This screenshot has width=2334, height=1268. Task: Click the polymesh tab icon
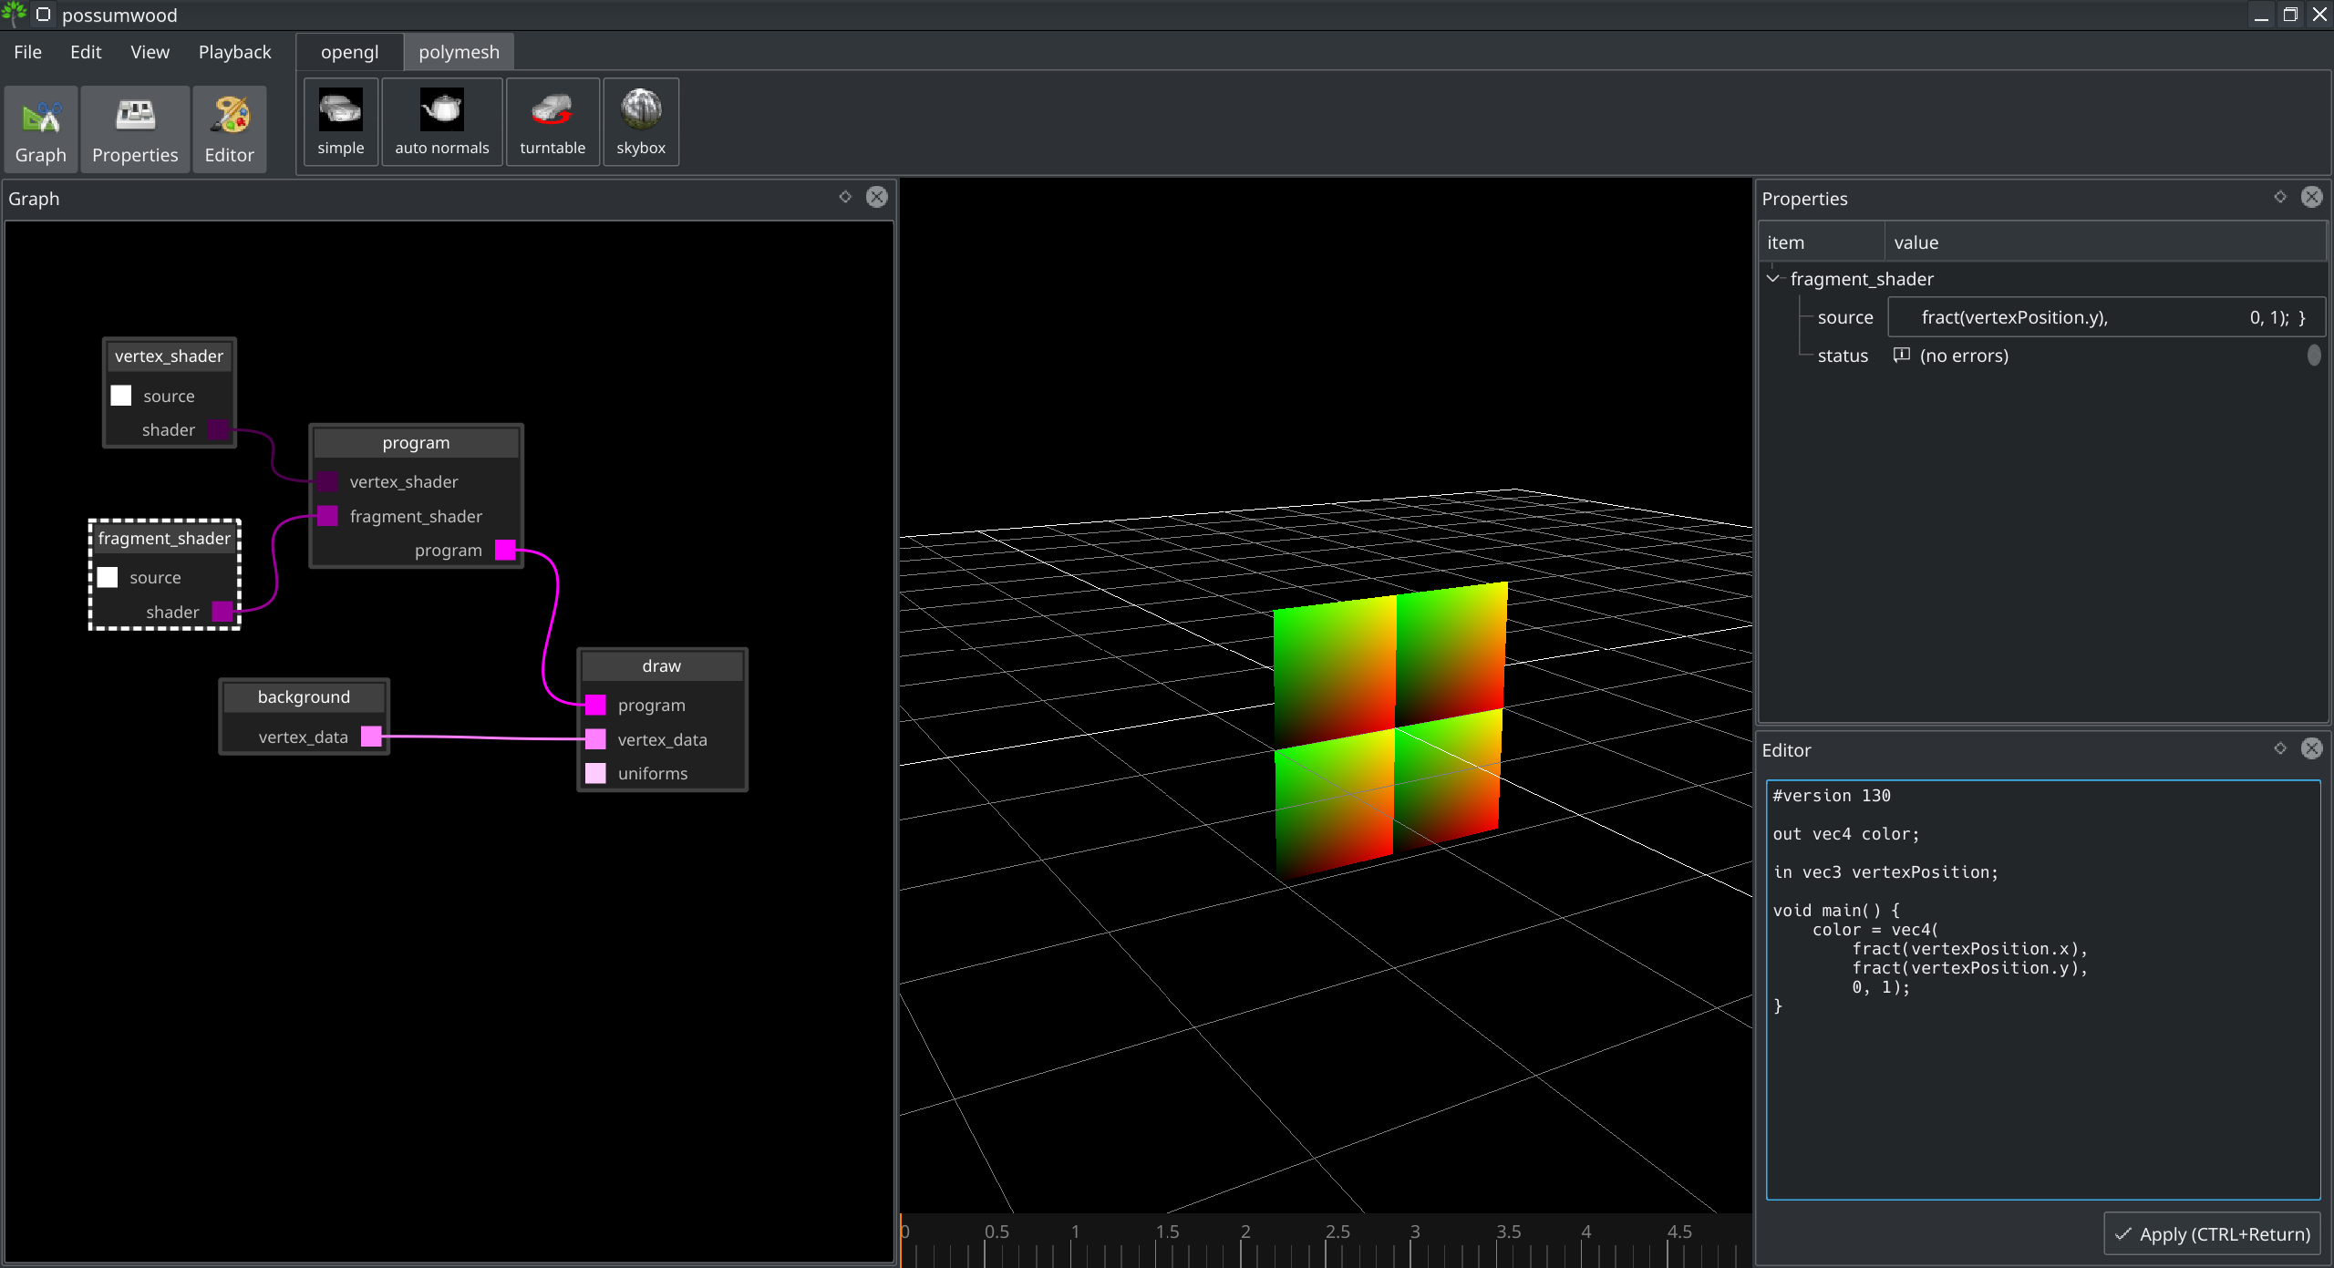coord(458,52)
